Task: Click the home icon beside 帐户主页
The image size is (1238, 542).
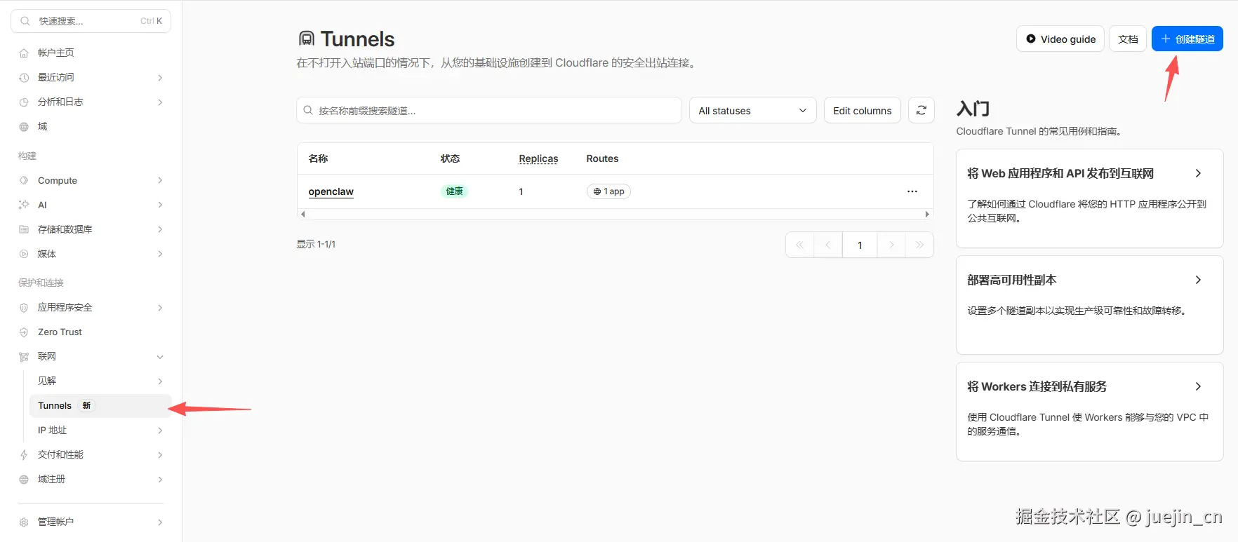Action: tap(24, 53)
